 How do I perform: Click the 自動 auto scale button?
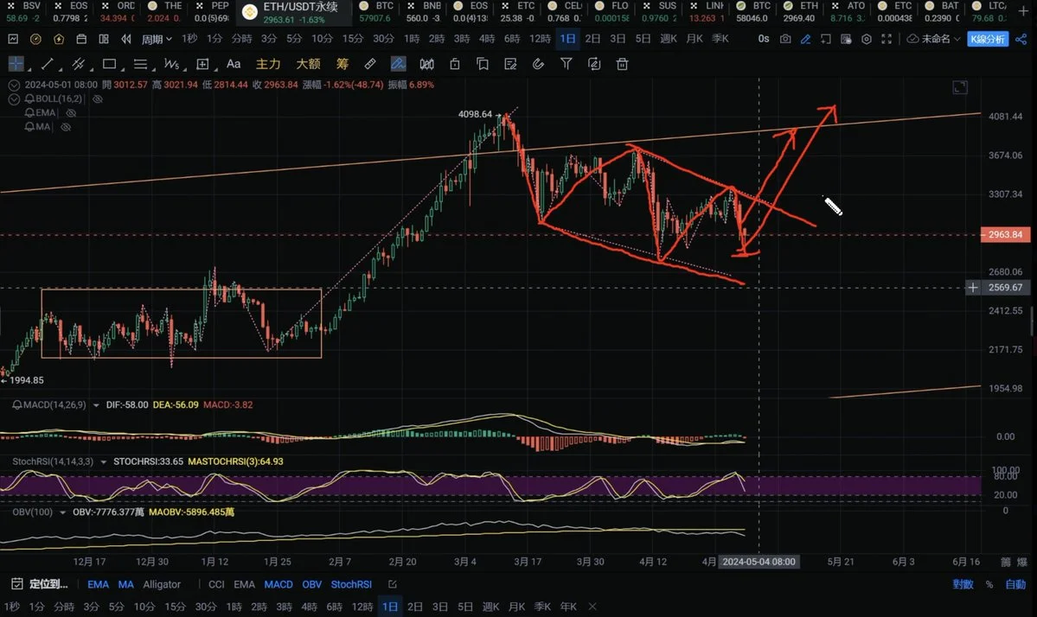tap(1015, 585)
